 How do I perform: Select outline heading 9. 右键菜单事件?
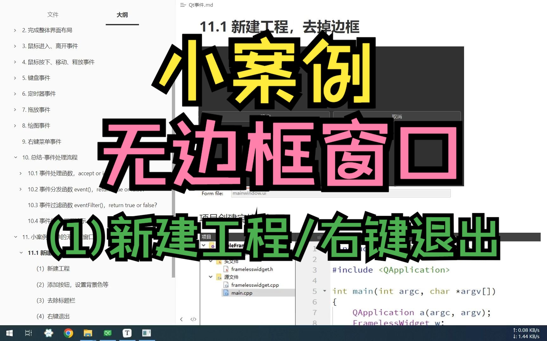pos(42,141)
